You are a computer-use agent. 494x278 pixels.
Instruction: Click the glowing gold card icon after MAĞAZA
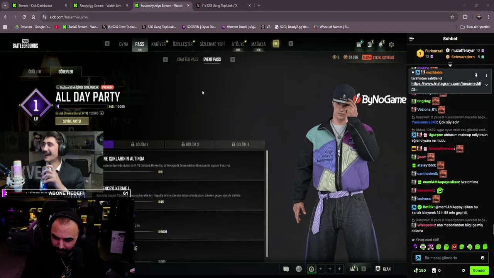click(276, 44)
